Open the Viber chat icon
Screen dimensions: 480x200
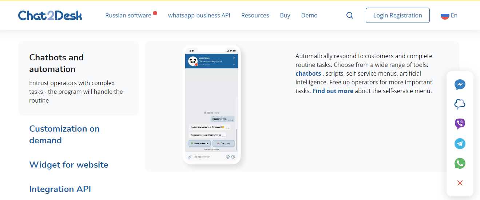[460, 124]
